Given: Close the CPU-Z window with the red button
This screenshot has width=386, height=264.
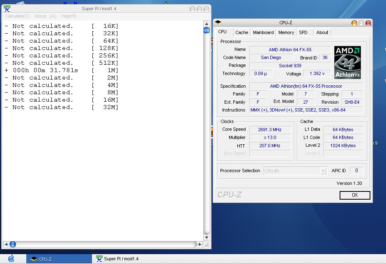Looking at the screenshot, I should click(x=368, y=23).
